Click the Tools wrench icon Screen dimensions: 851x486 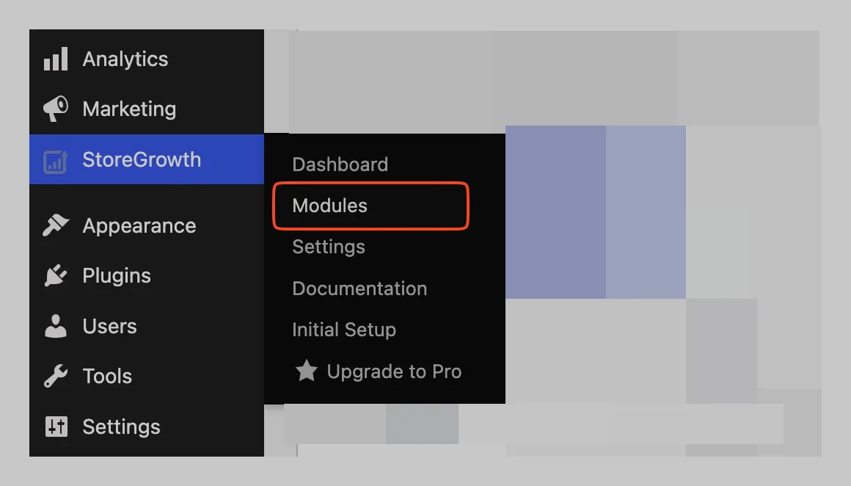click(56, 376)
